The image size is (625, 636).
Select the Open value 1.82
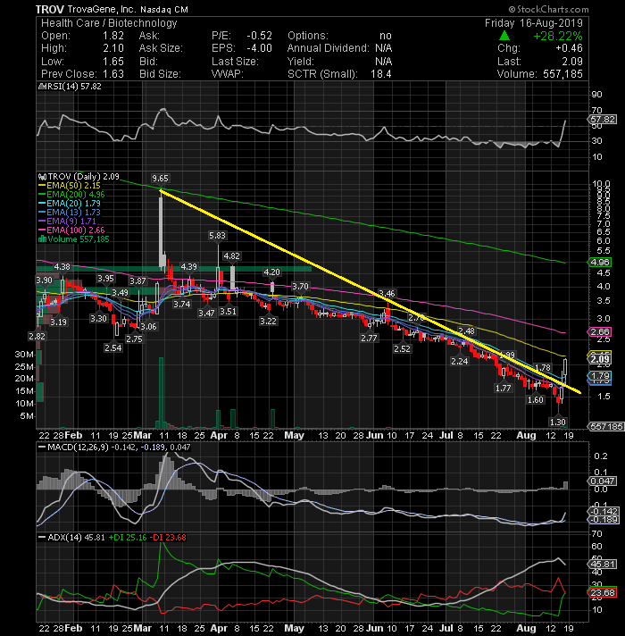click(113, 36)
